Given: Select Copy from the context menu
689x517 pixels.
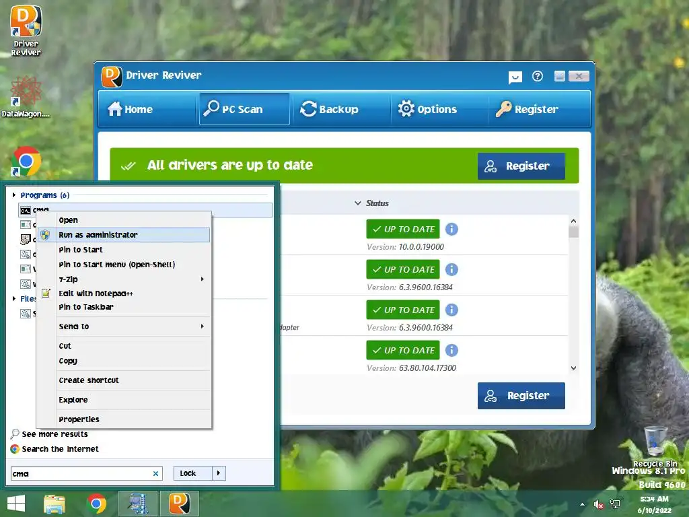Looking at the screenshot, I should (124, 361).
